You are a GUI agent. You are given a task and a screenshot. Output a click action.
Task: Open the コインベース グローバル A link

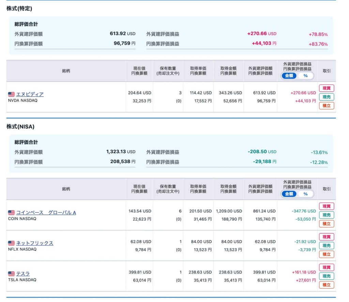[46, 212]
